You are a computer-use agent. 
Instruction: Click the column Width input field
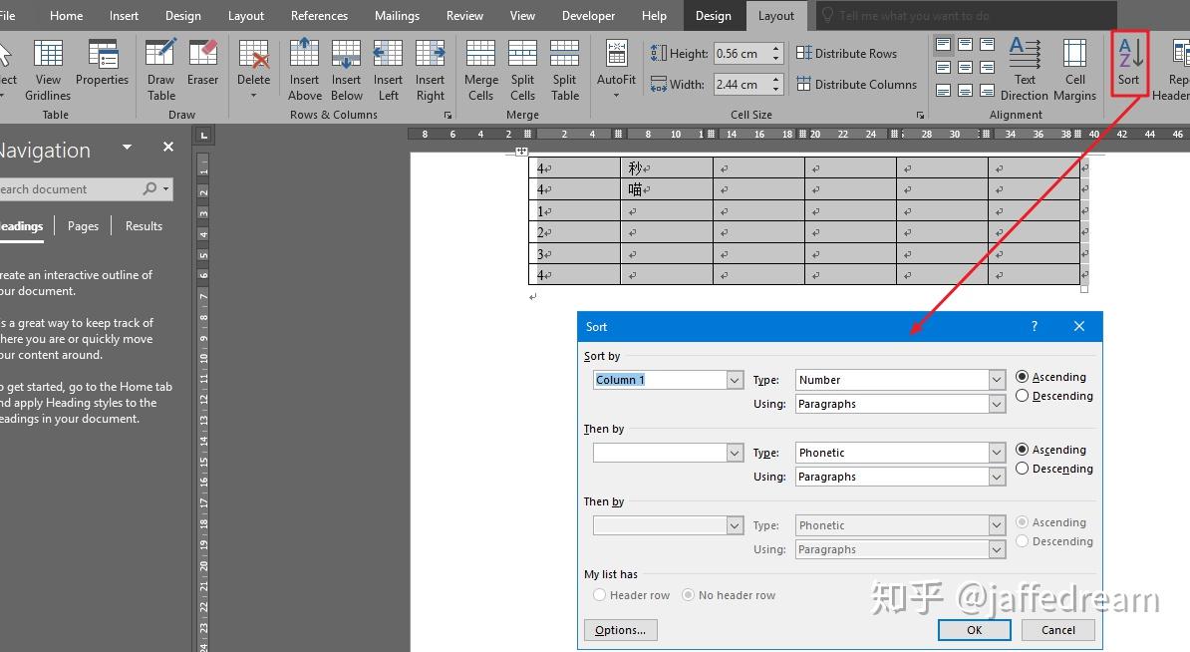(x=742, y=85)
